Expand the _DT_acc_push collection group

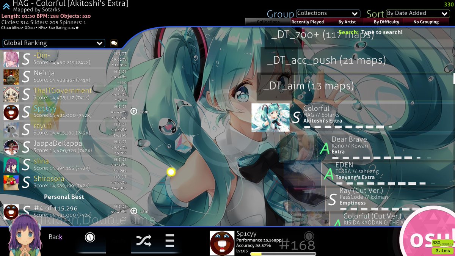pyautogui.click(x=358, y=60)
